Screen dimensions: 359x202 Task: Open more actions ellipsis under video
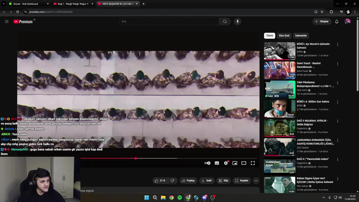click(256, 181)
